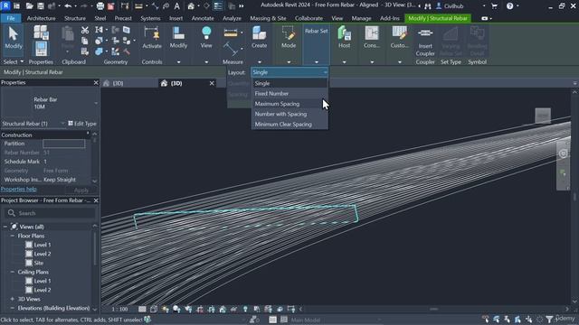This screenshot has height=325, width=579.
Task: Close the Project Browser panel
Action: tap(96, 200)
